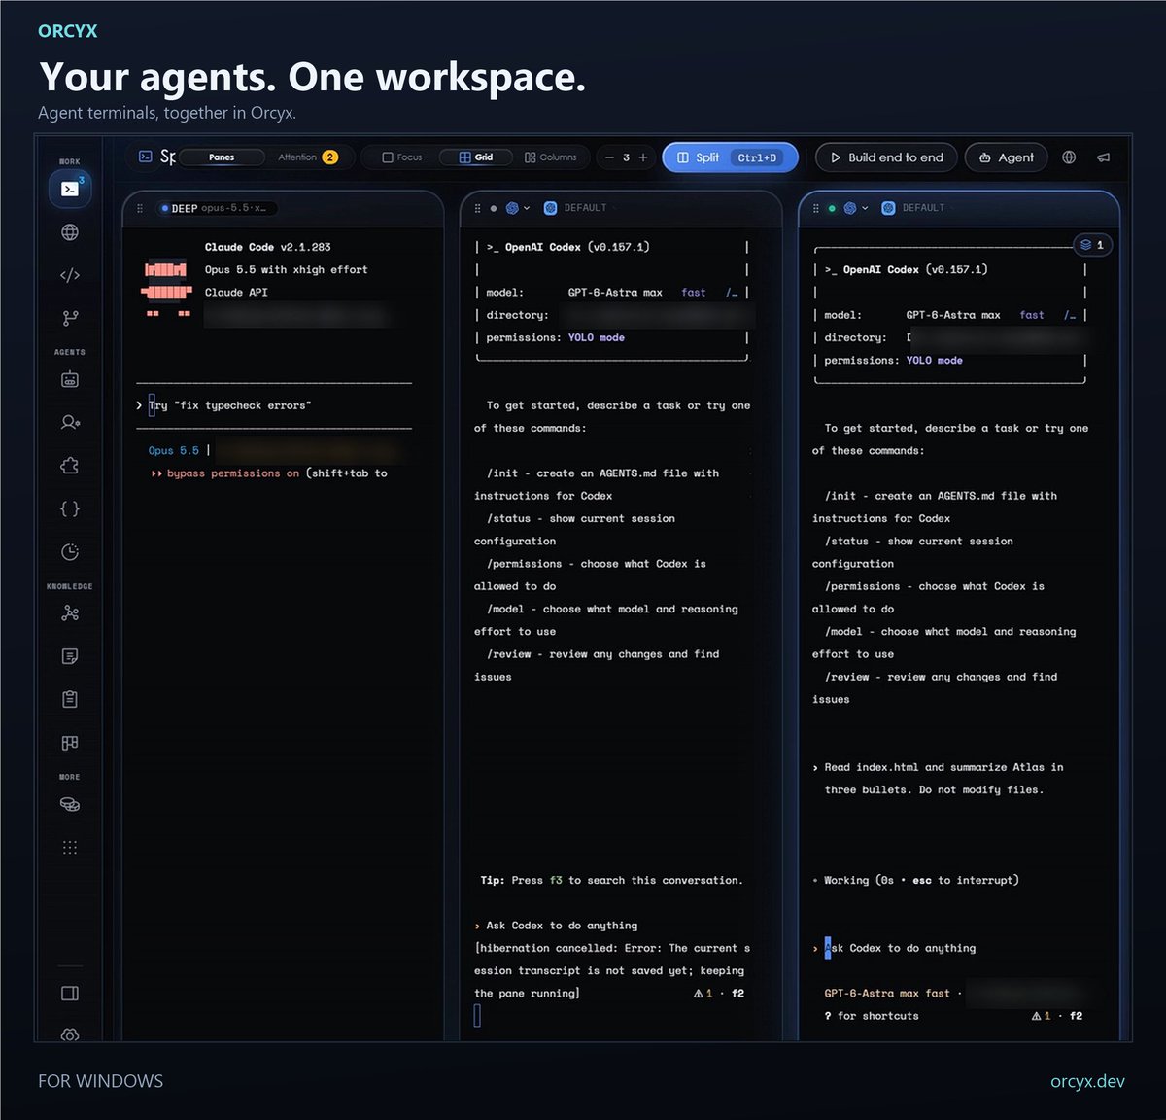1166x1120 pixels.
Task: Click the "? for shortcuts" text
Action: [x=871, y=1016]
